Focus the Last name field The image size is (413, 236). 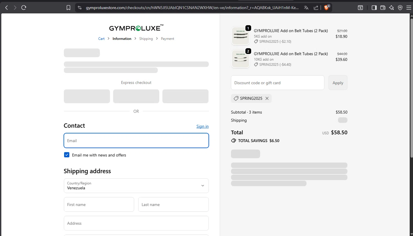[x=173, y=204]
